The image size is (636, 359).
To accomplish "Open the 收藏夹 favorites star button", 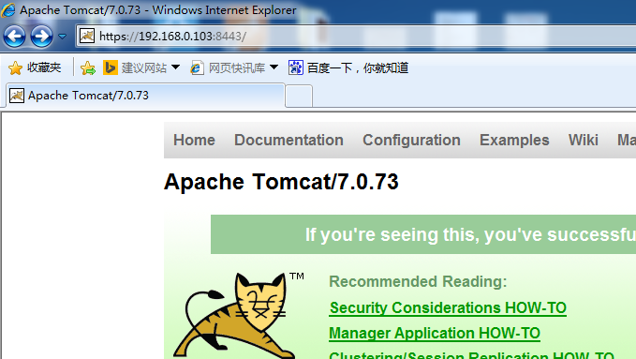I will pyautogui.click(x=35, y=67).
